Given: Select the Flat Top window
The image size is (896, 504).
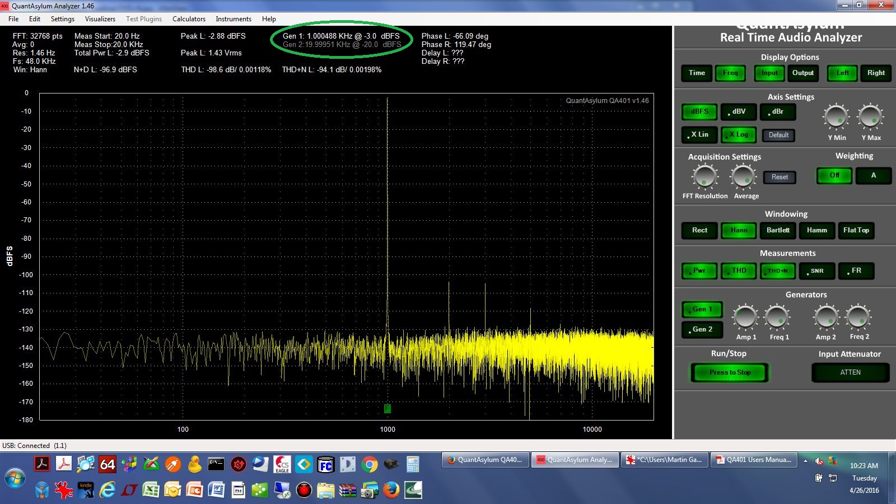Looking at the screenshot, I should 856,230.
